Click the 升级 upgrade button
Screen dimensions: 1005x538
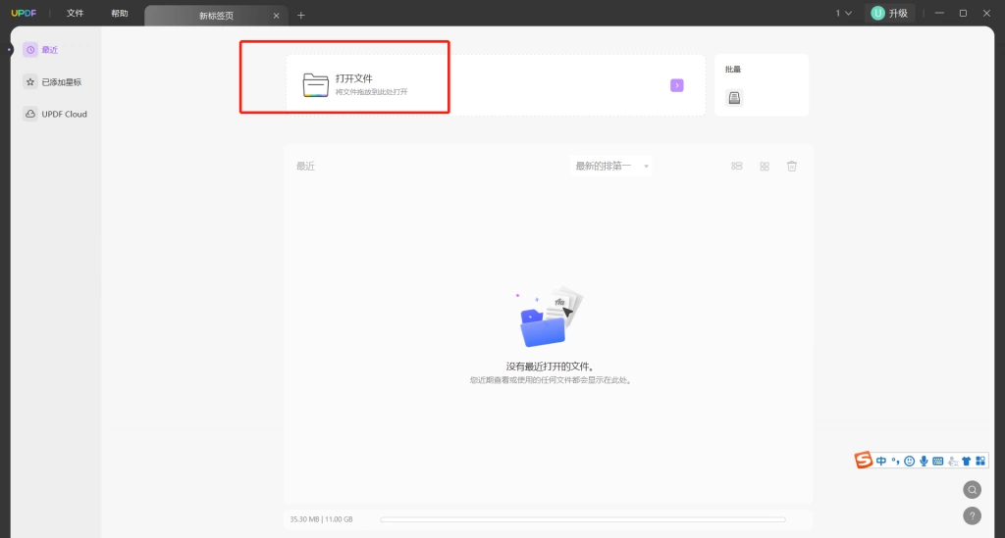pyautogui.click(x=890, y=14)
